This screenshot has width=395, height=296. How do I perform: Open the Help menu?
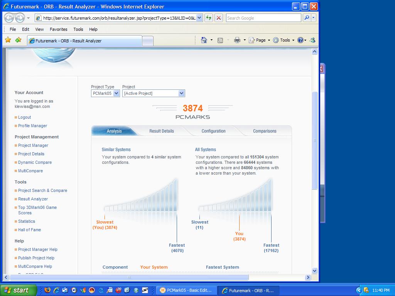[x=93, y=29]
